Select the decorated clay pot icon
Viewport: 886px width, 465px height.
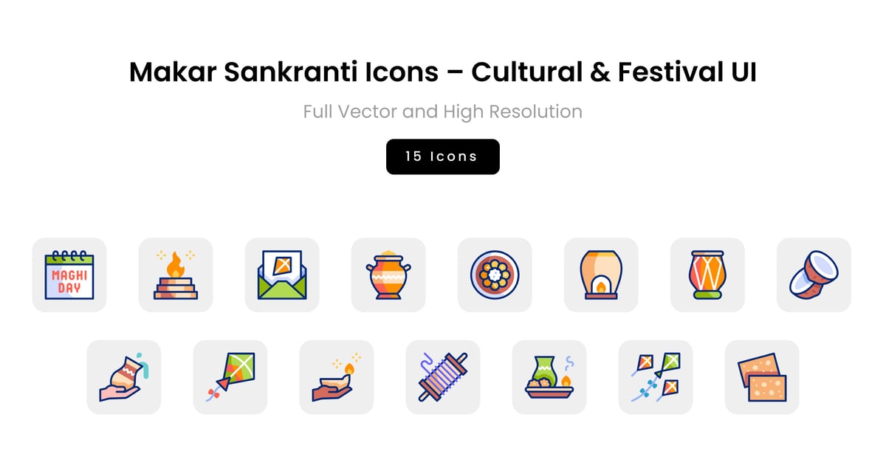(388, 275)
